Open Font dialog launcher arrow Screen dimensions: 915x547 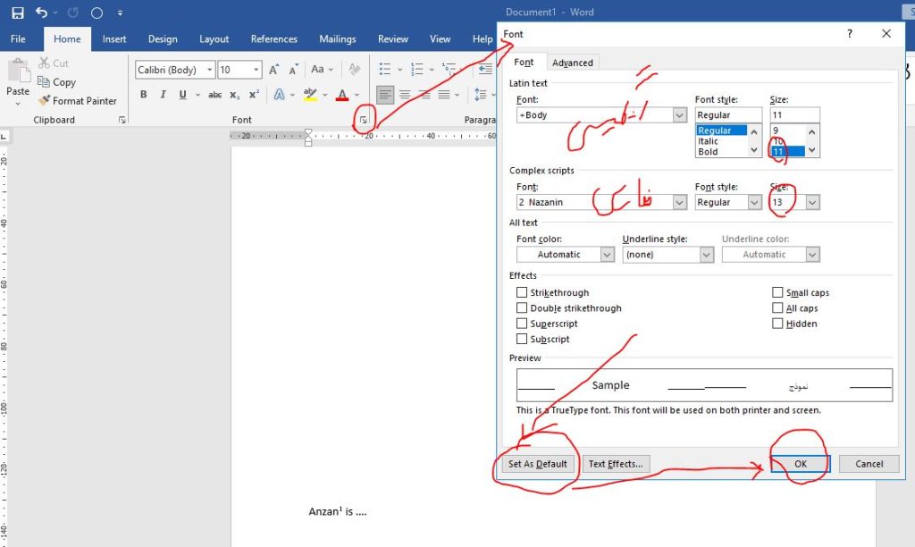363,120
